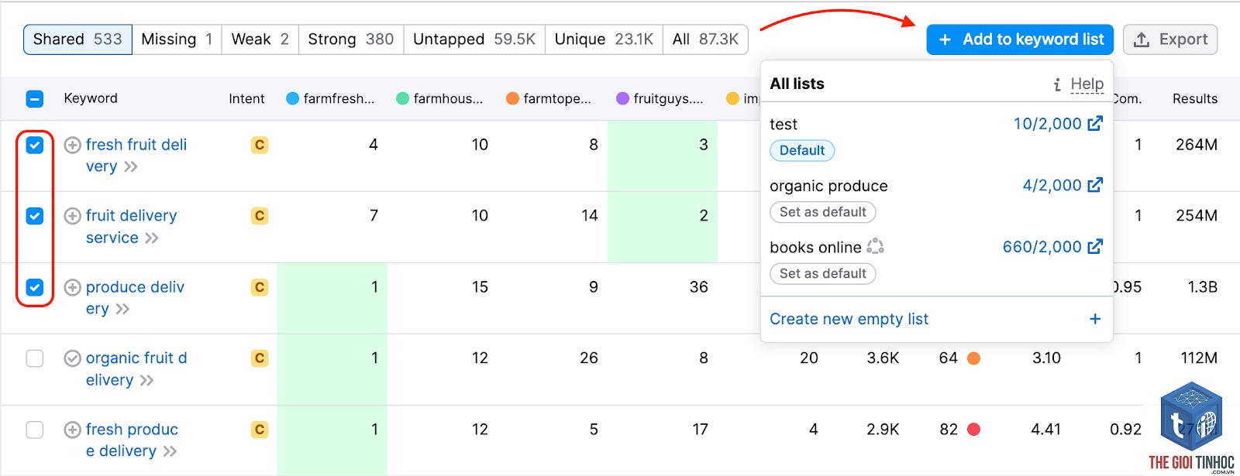Set 'books online' list as default

tap(823, 273)
